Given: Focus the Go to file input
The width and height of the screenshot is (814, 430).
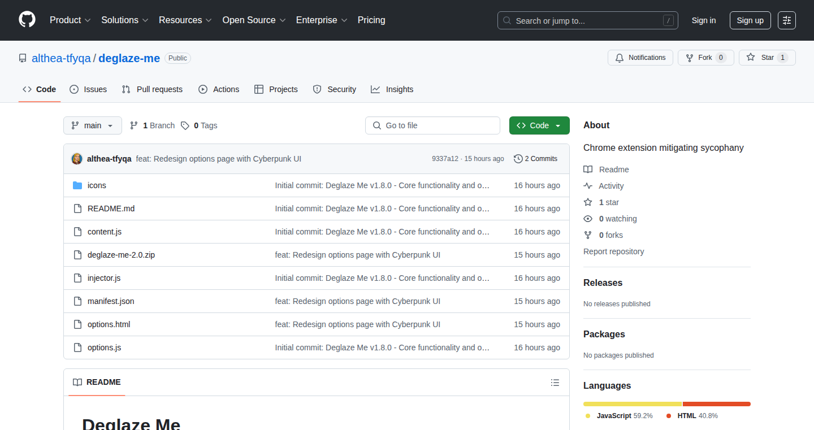Looking at the screenshot, I should pyautogui.click(x=433, y=125).
